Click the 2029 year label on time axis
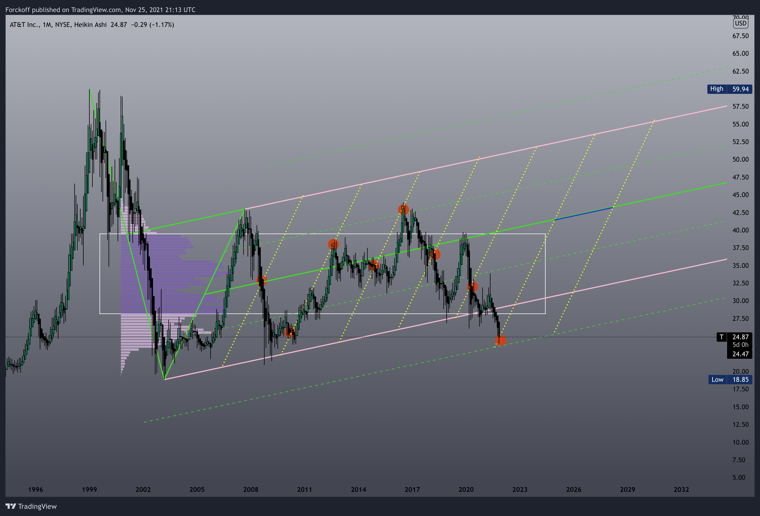This screenshot has height=516, width=760. 628,489
